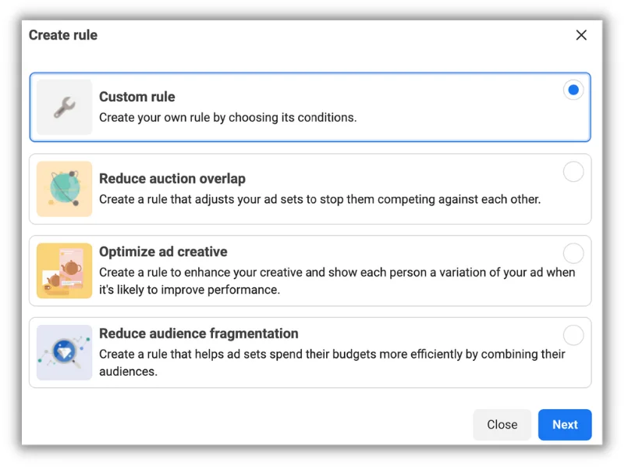Choose the Optimize ad creative radio button
Viewport: 628px width, 467px height.
[573, 253]
